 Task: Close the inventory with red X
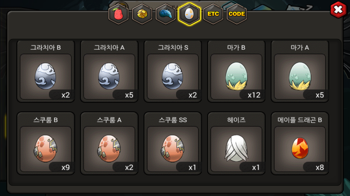[338, 10]
